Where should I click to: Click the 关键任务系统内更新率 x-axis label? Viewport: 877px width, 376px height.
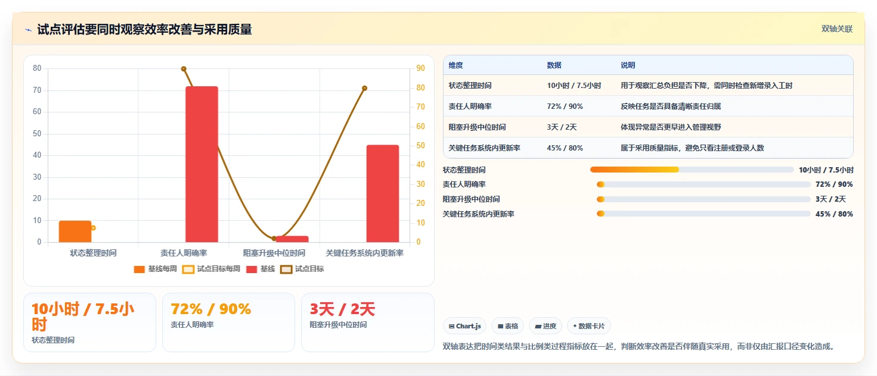[365, 253]
